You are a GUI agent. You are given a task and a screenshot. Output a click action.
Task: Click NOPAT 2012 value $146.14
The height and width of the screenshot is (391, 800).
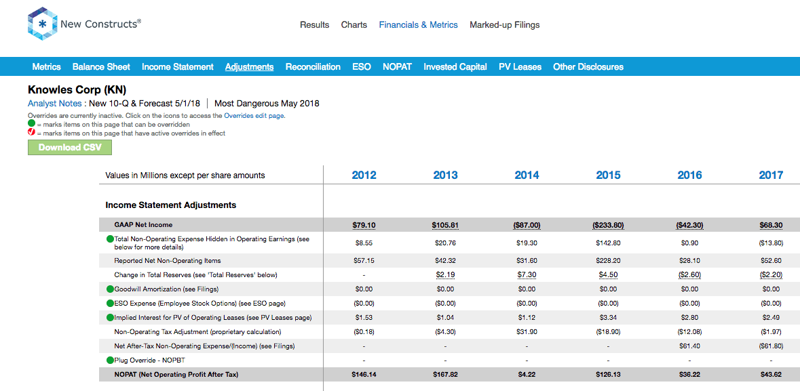(x=364, y=375)
